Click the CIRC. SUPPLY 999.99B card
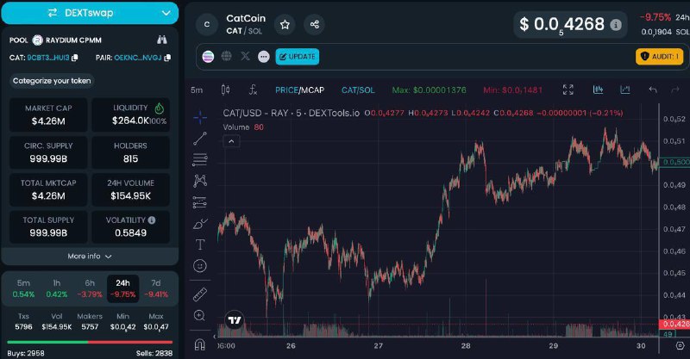The image size is (690, 359). (48, 152)
